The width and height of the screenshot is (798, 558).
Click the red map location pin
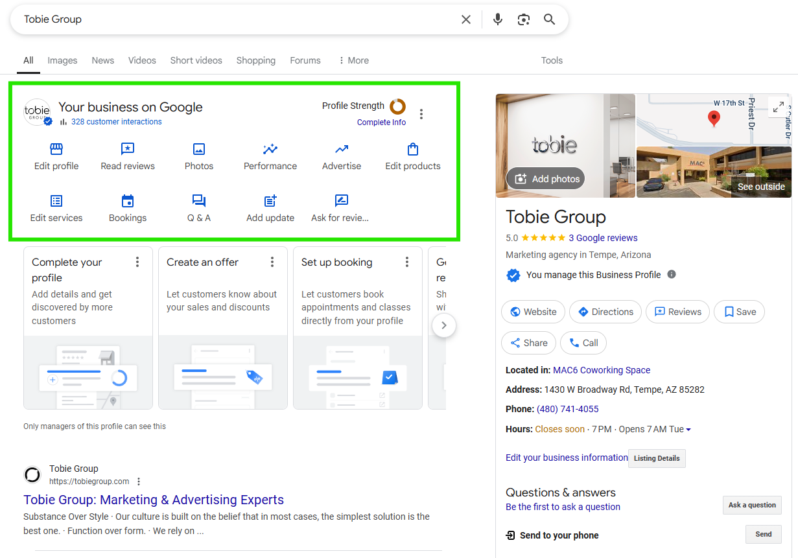(714, 119)
